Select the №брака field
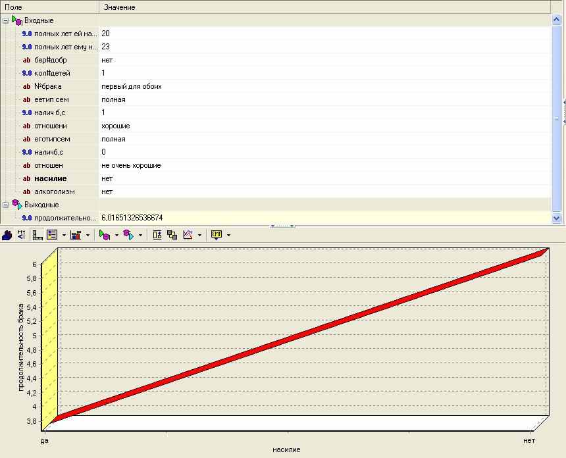 (47, 86)
